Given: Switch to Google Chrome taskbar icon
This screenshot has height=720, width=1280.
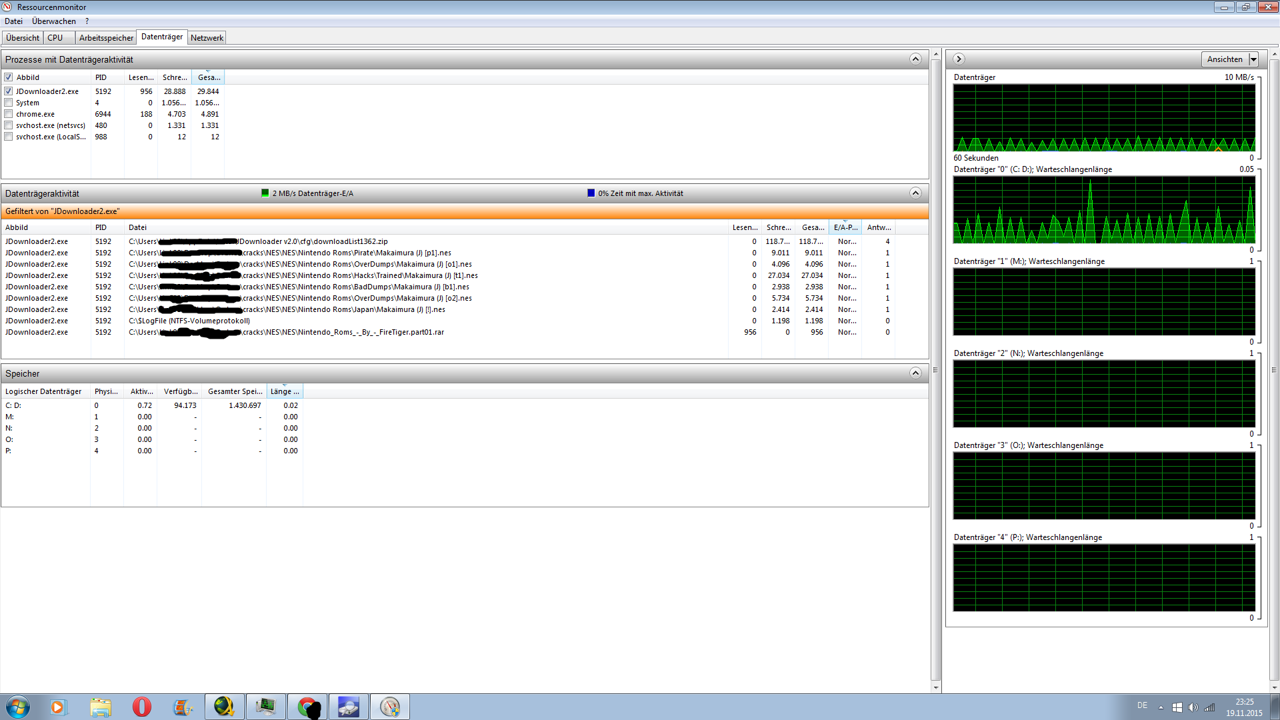Looking at the screenshot, I should click(x=307, y=707).
